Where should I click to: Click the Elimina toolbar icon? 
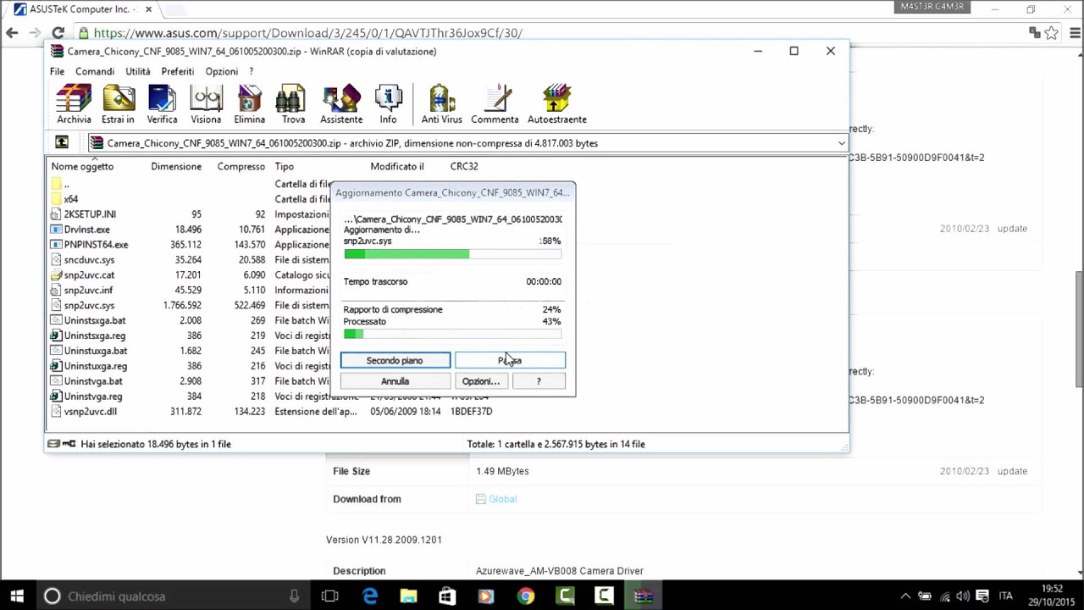[249, 104]
